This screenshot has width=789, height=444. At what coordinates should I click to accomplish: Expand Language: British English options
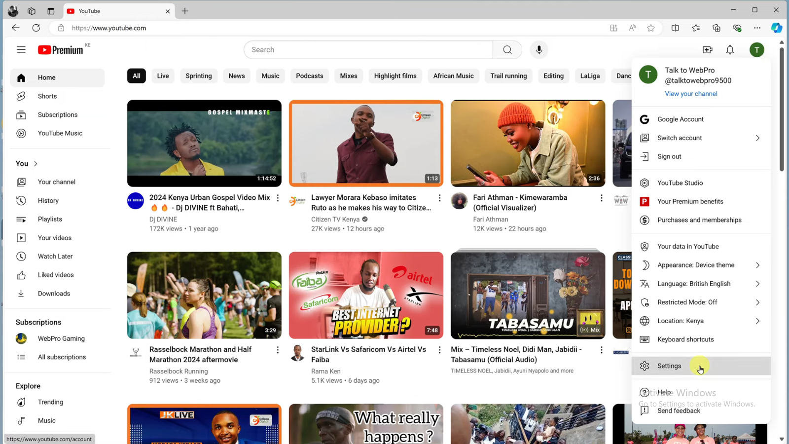point(701,284)
